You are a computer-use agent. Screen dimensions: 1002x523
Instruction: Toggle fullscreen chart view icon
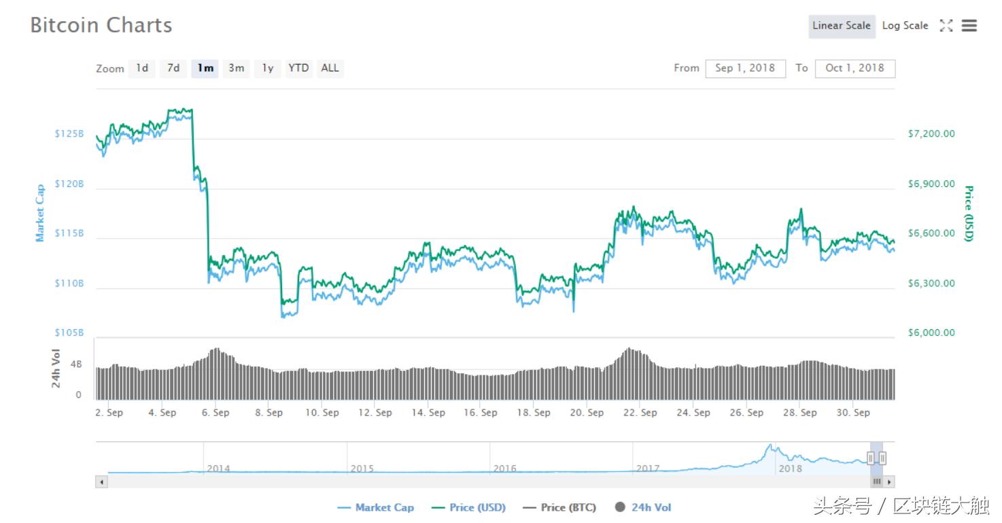pyautogui.click(x=946, y=26)
